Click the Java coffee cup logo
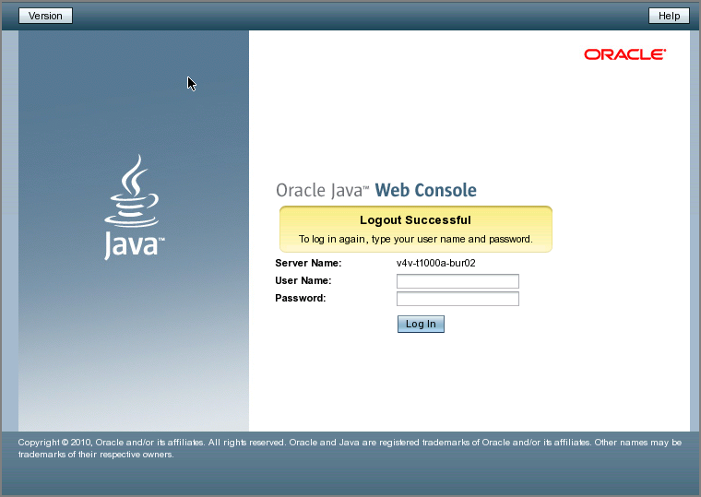Image resolution: width=701 pixels, height=497 pixels. click(134, 207)
